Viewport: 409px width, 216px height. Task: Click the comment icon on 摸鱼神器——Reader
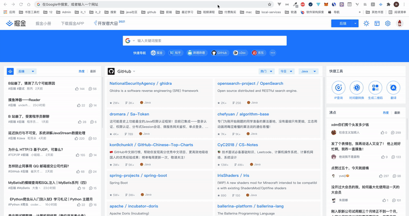point(90,105)
